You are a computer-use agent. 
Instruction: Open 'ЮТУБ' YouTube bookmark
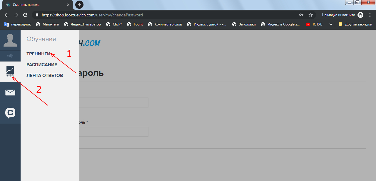314,24
